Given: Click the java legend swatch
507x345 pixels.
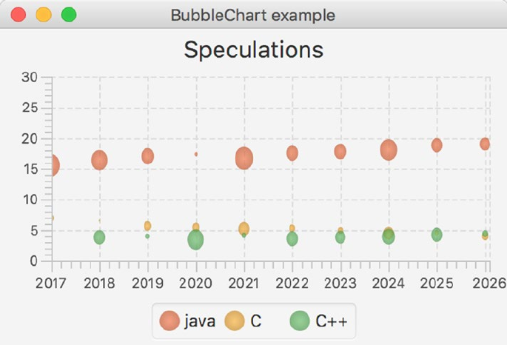Looking at the screenshot, I should coord(169,321).
